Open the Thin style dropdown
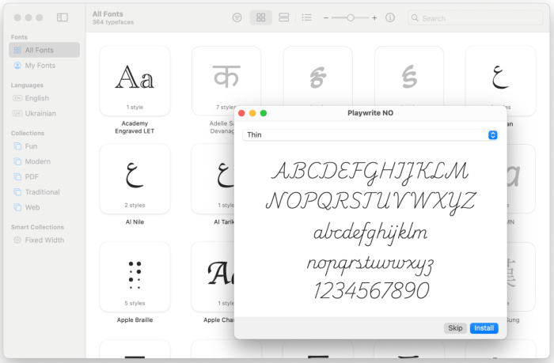554x363 pixels. [x=370, y=135]
